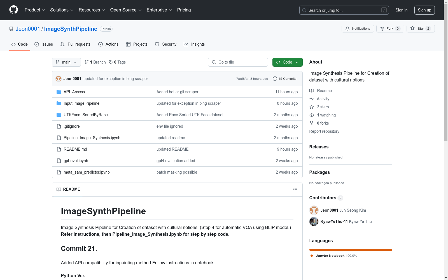This screenshot has height=280, width=448.
Task: Click the API_Access folder icon
Action: coord(59,92)
